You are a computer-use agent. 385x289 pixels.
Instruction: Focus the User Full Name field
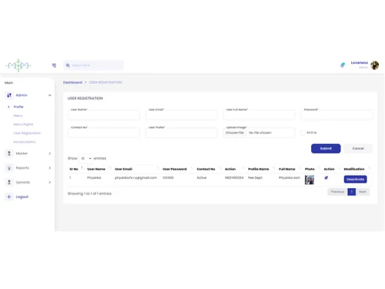coord(259,115)
